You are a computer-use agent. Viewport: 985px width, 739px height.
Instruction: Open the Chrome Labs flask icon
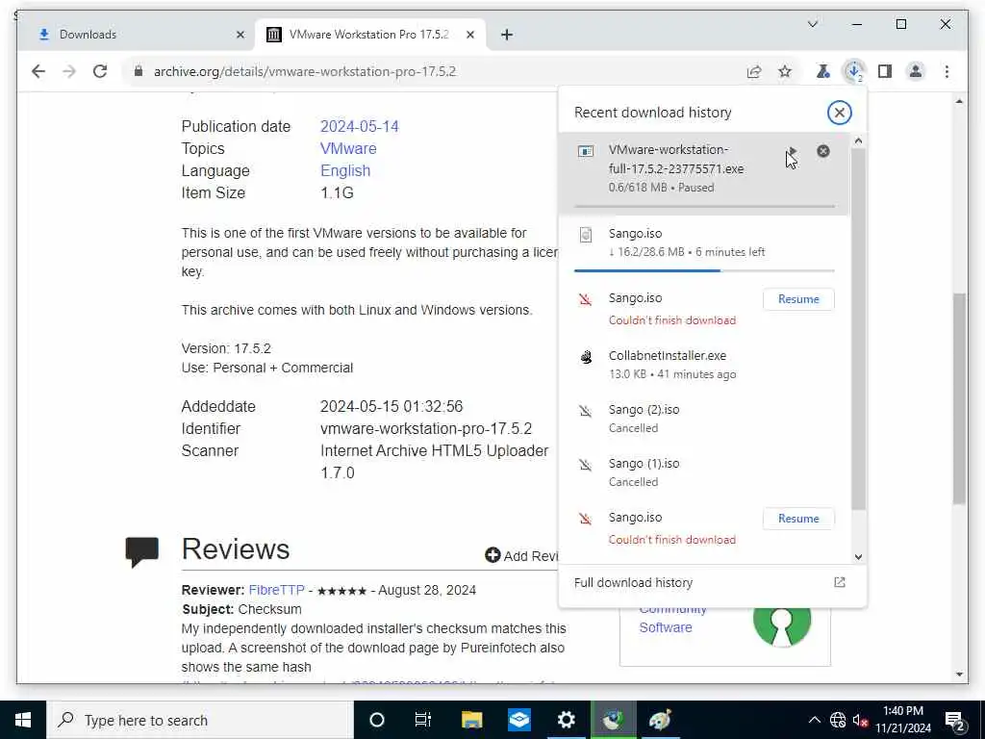point(823,71)
